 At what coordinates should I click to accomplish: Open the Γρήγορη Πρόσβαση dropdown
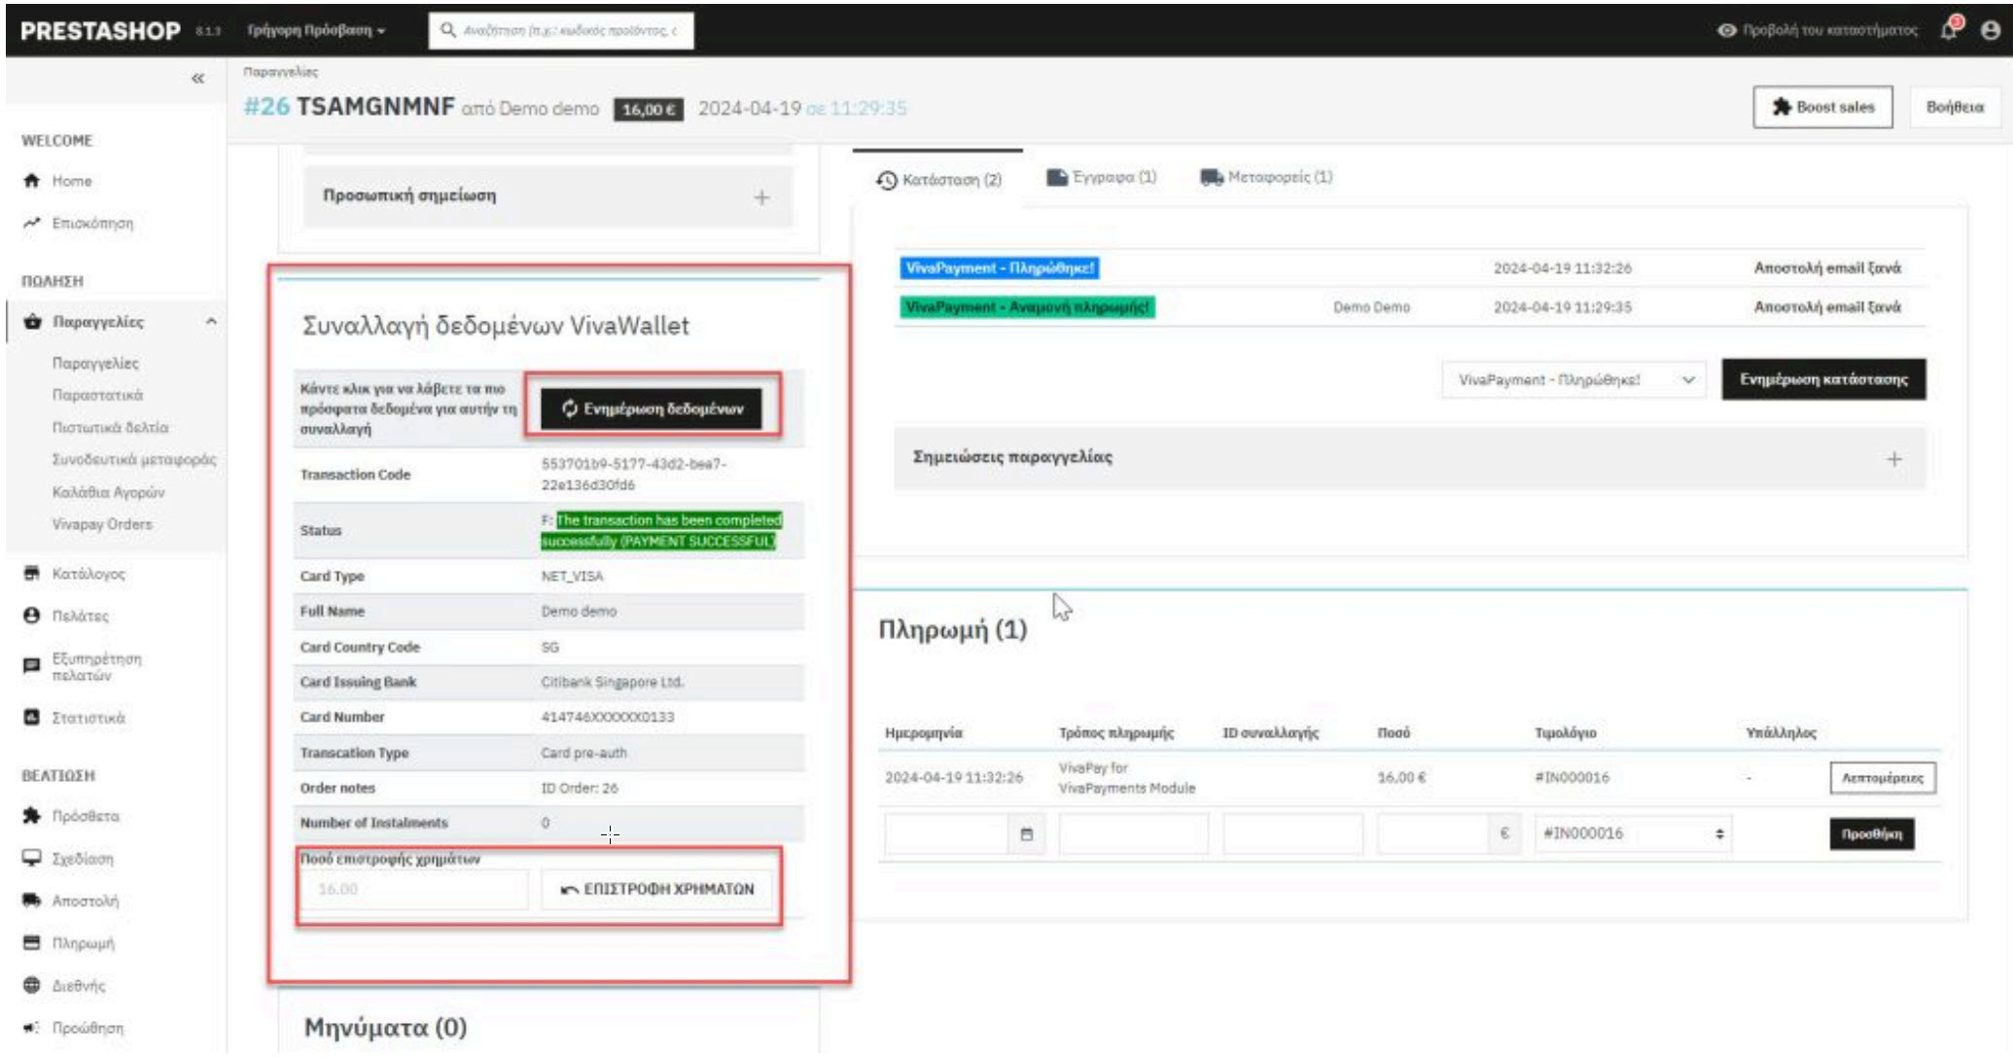(x=316, y=30)
